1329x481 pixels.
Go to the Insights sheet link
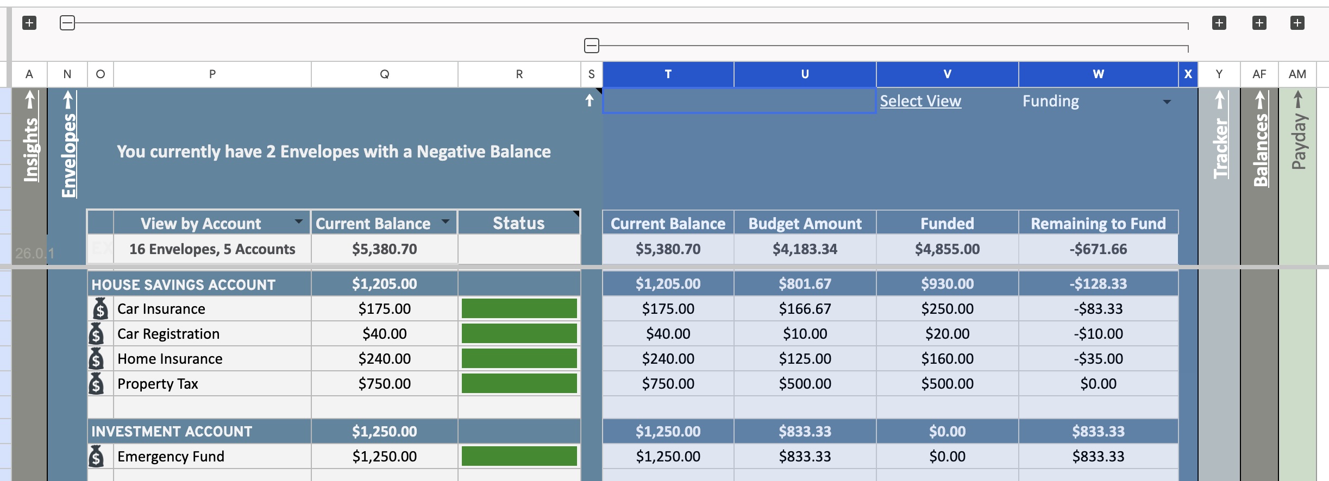pos(30,137)
